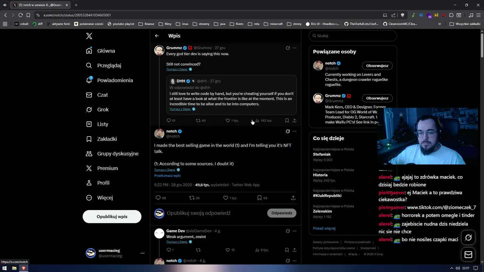Open Brave Shields lion icon
This screenshot has width=484, height=272.
coord(402,15)
